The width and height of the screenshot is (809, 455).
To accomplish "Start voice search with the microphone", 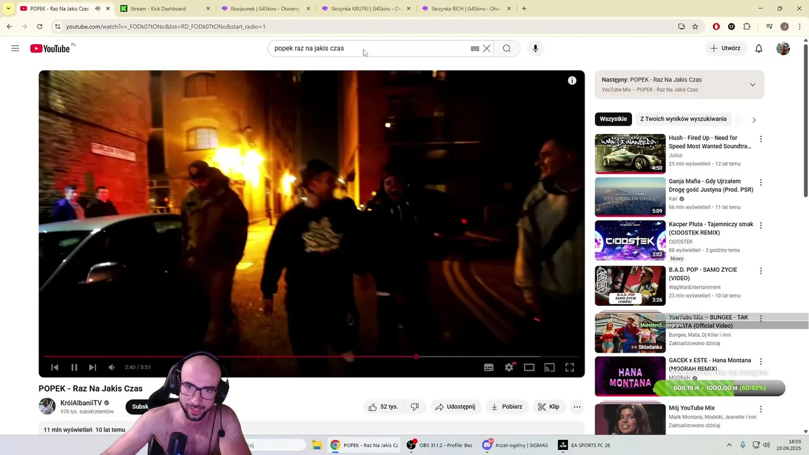I will pyautogui.click(x=535, y=49).
